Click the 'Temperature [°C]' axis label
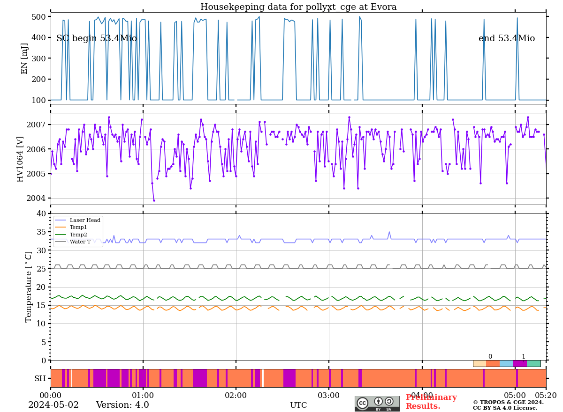 (29, 287)
